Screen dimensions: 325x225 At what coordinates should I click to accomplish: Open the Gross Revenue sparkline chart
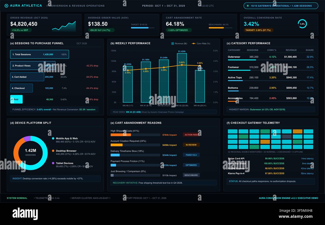[64, 26]
